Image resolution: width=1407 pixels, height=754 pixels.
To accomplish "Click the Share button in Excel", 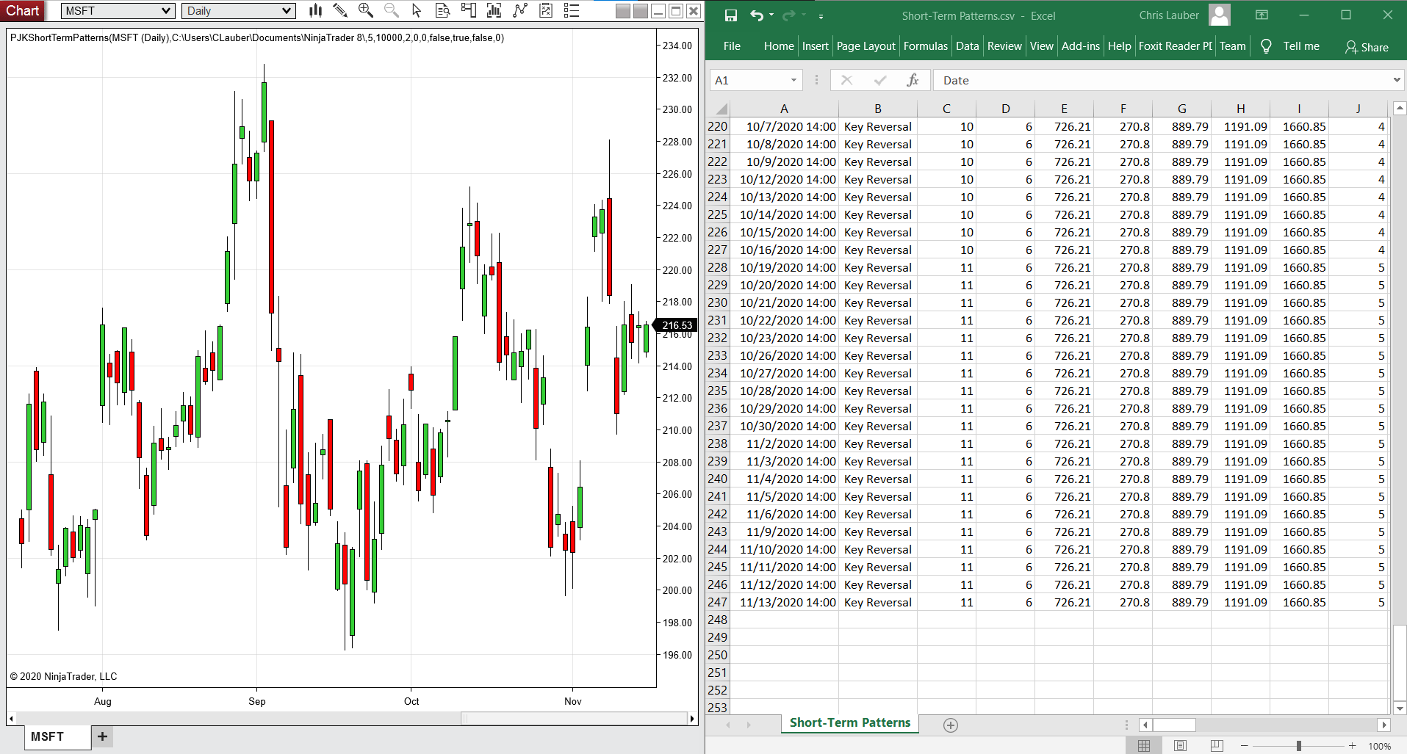I will (1367, 47).
